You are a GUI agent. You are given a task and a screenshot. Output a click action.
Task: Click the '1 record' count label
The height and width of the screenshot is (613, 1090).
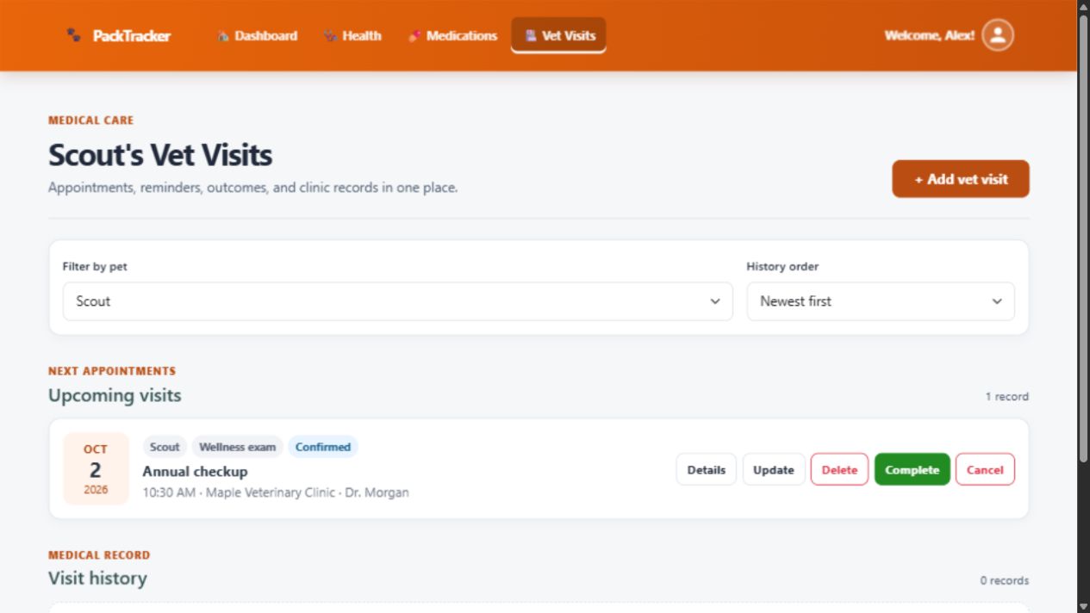click(x=1007, y=397)
